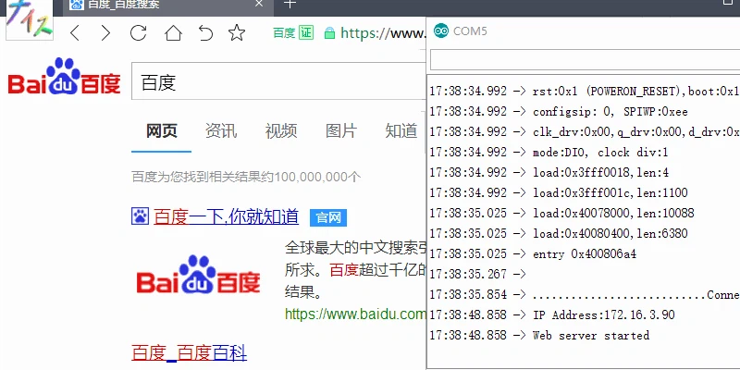Click the 17:38:35.854 dotted connecting line
The width and height of the screenshot is (740, 370).
(x=585, y=294)
